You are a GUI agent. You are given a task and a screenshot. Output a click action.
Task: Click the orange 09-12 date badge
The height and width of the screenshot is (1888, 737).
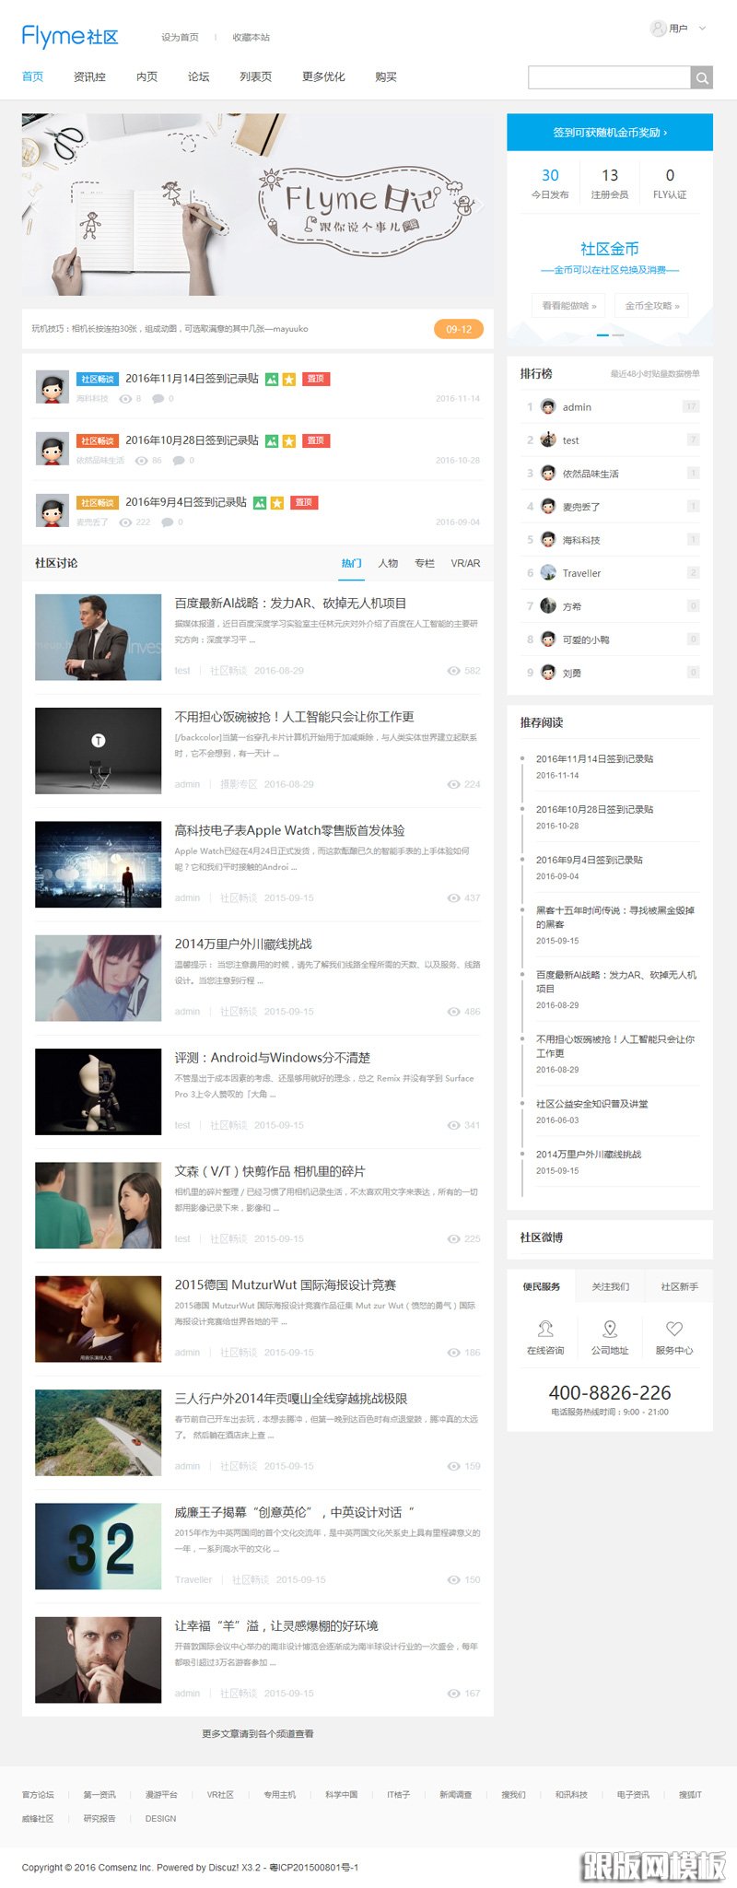tap(459, 329)
